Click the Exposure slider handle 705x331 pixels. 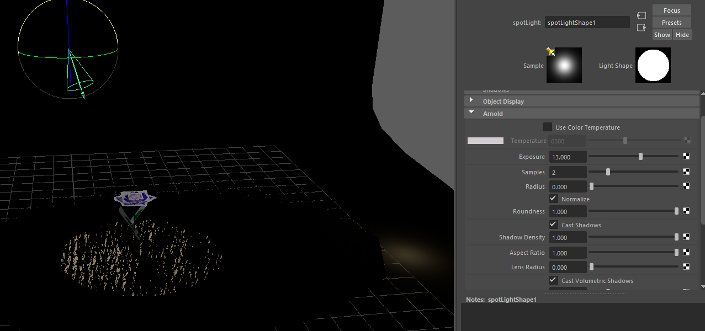(x=640, y=157)
